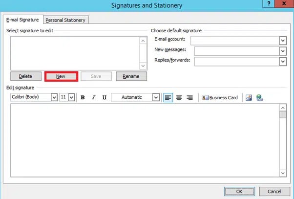Align signature text left
294x199 pixels.
[168, 98]
